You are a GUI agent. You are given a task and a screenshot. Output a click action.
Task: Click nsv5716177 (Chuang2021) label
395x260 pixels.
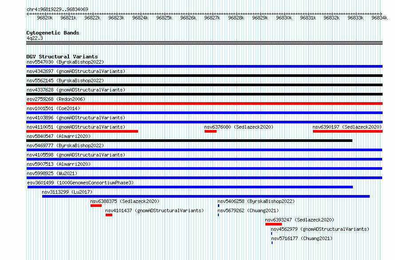pyautogui.click(x=302, y=238)
